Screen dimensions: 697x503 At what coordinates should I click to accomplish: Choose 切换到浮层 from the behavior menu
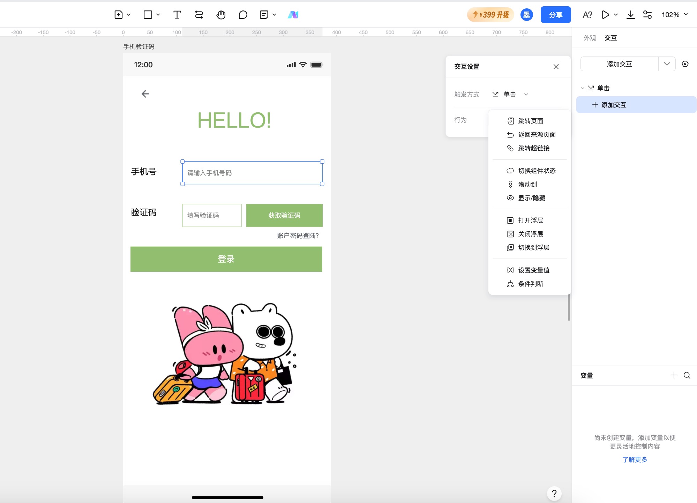(530, 247)
